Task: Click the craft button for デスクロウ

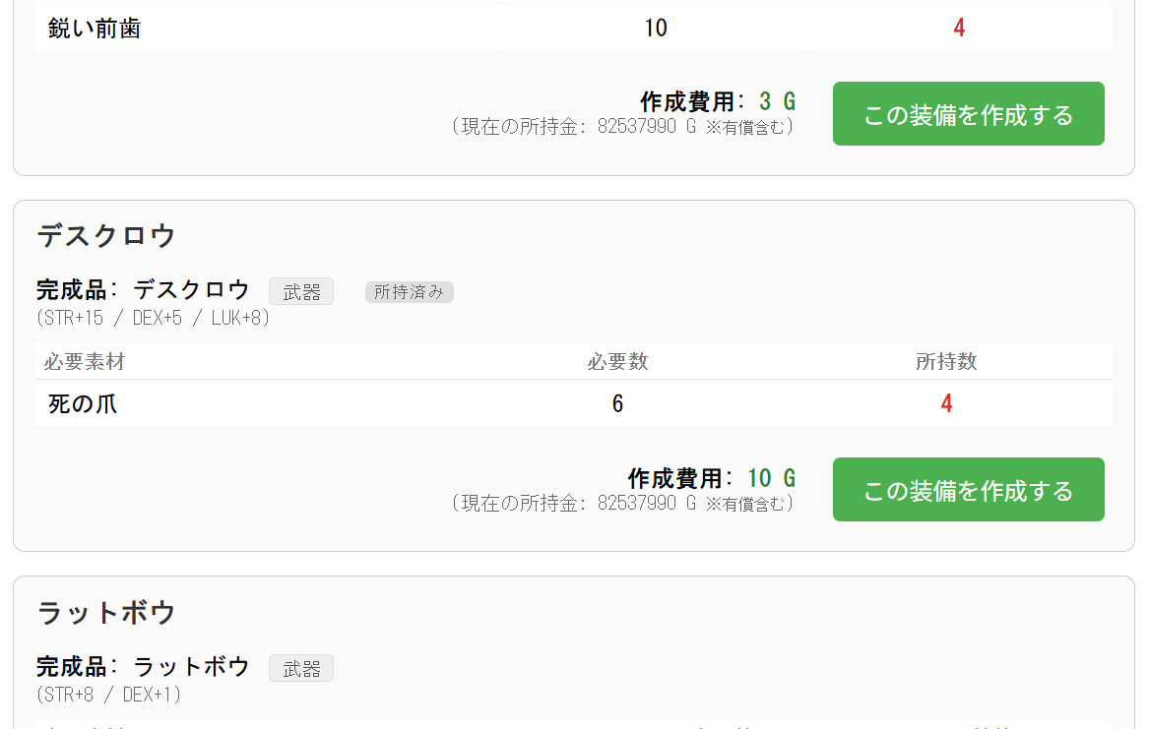Action: click(968, 490)
